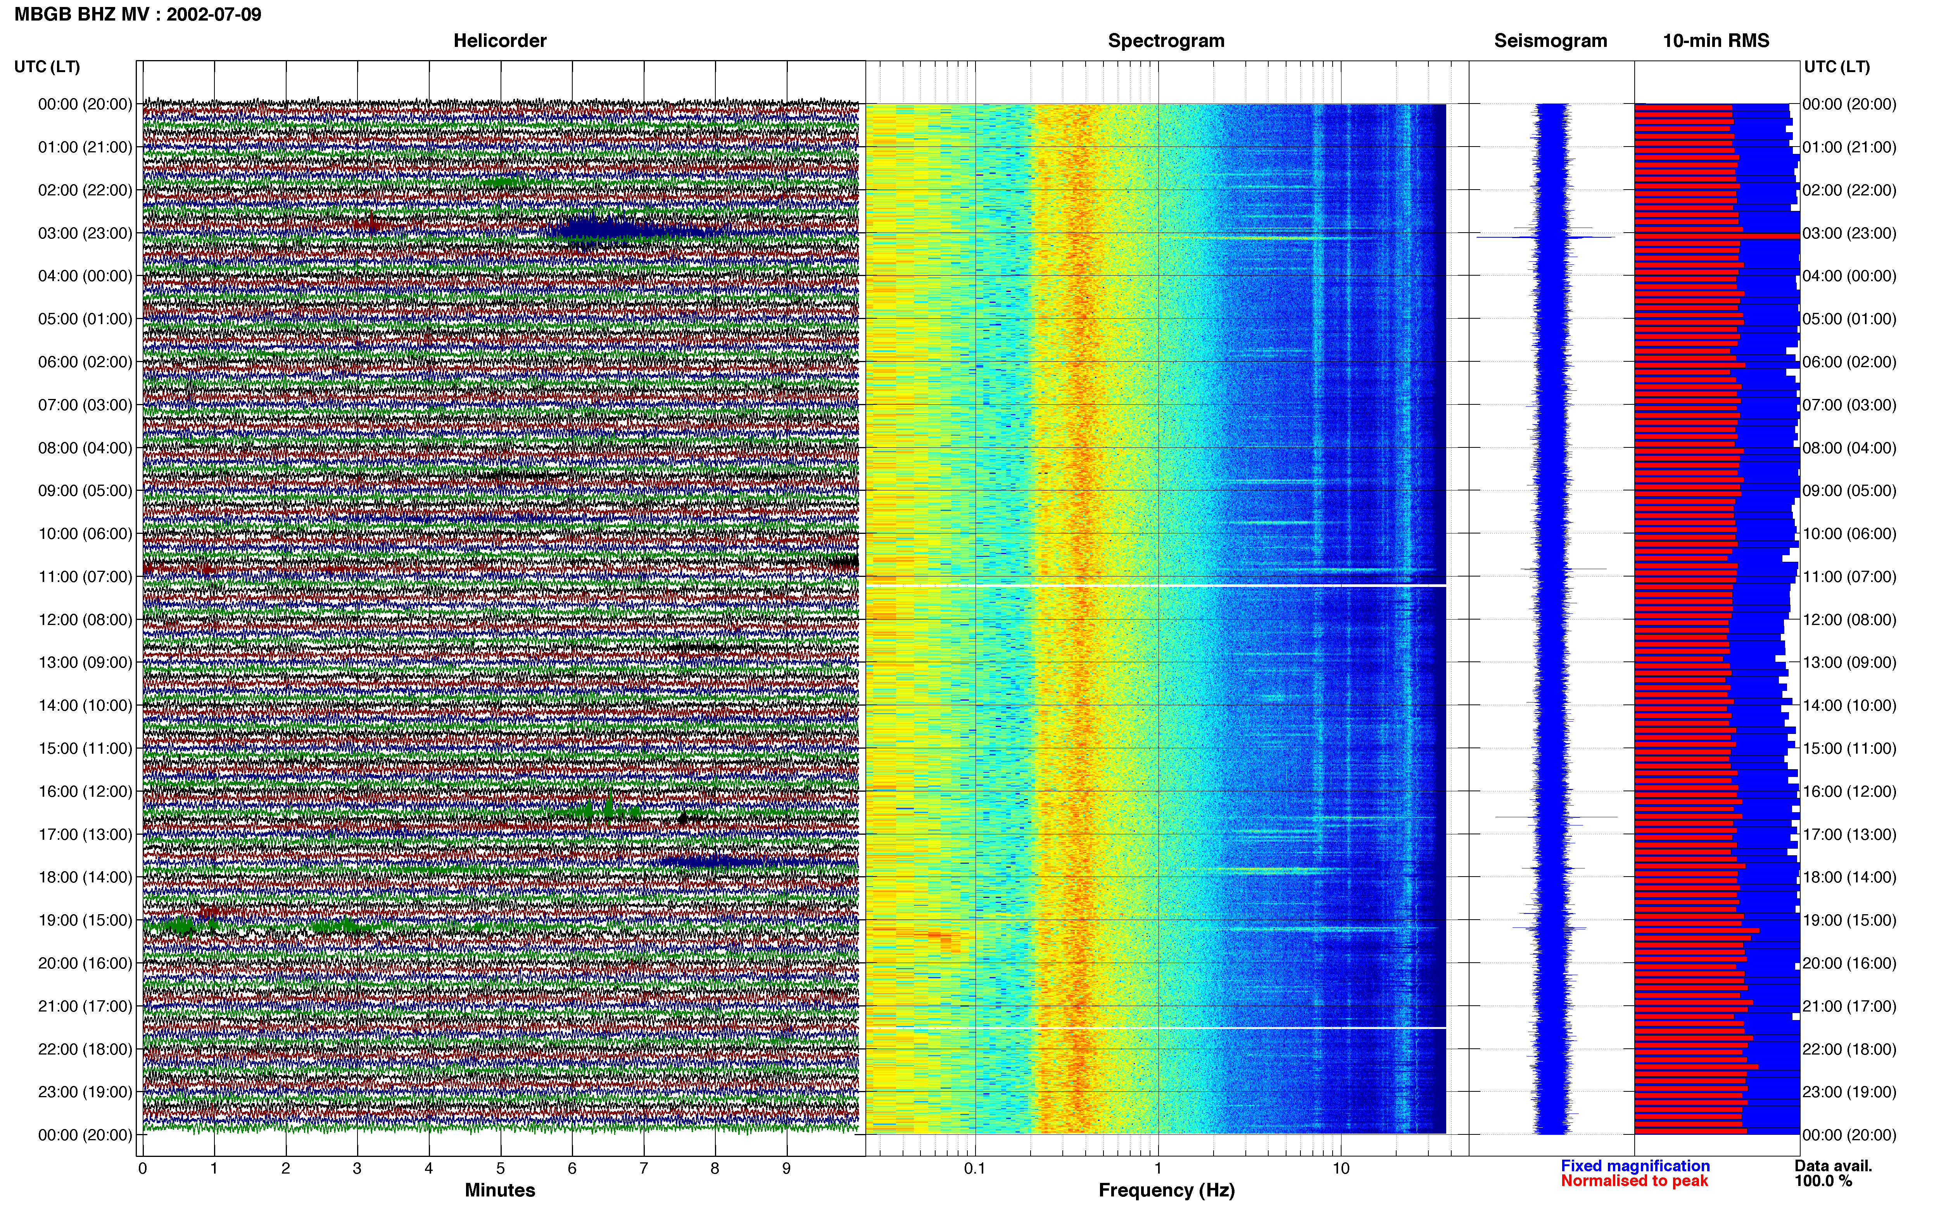Select left time label '19:00 (15:00)'

tap(85, 920)
